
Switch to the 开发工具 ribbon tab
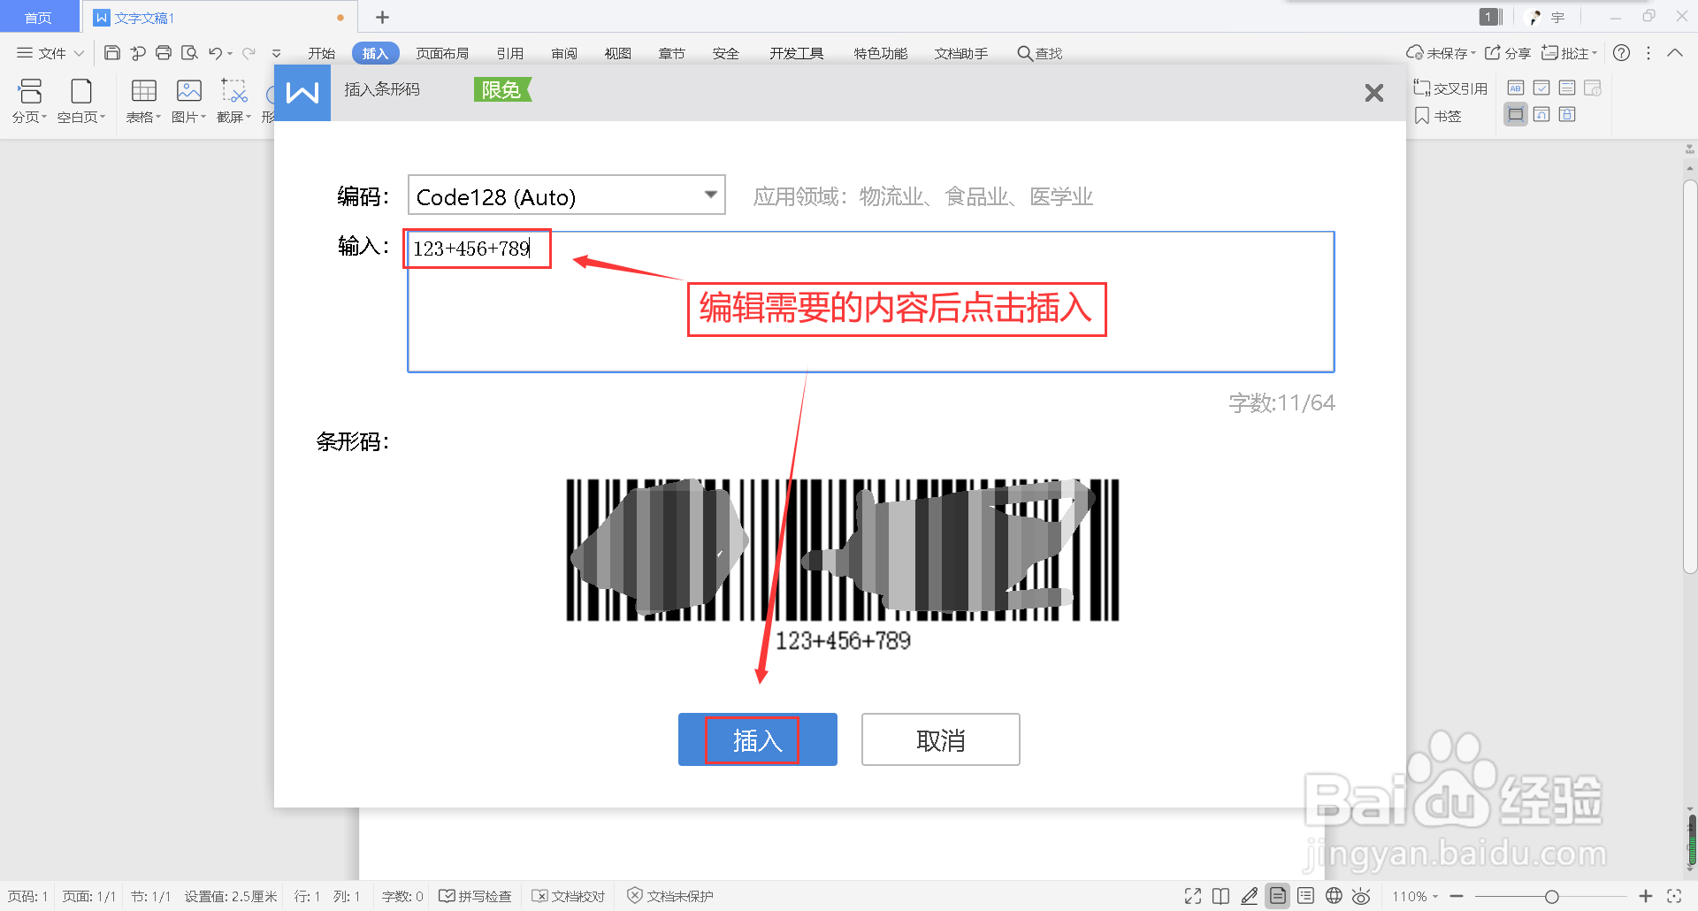pyautogui.click(x=796, y=53)
